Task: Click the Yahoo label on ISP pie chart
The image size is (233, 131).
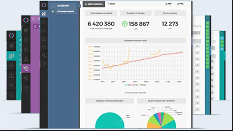Action: click(x=143, y=115)
